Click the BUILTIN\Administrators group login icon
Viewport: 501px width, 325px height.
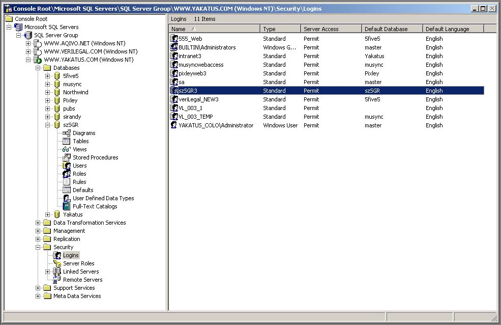[174, 47]
